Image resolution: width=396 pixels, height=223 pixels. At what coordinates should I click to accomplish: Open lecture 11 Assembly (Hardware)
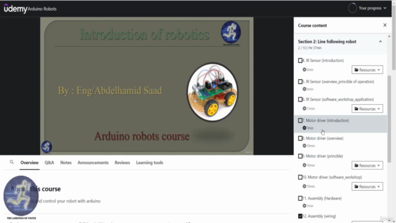[340, 202]
